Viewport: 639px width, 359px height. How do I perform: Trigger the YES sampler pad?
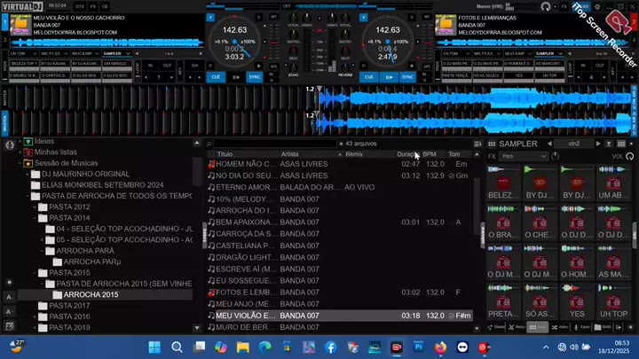coord(577,301)
